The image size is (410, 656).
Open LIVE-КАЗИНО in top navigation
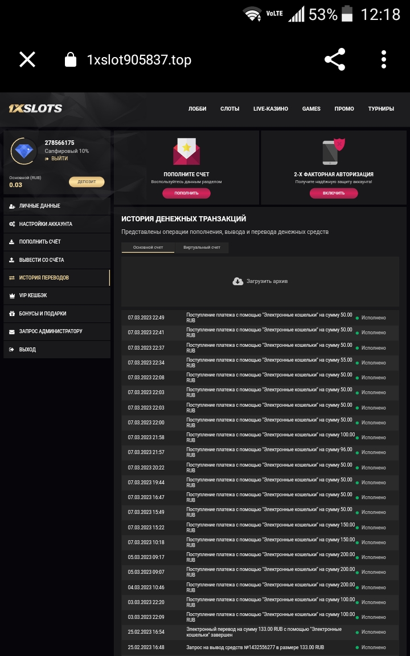tap(270, 109)
